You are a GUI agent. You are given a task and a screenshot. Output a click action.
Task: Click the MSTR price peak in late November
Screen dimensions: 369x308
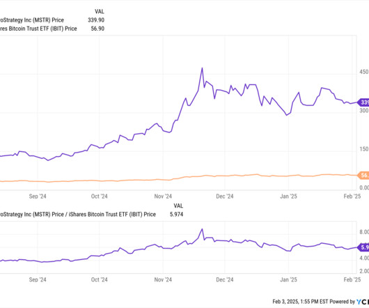click(x=202, y=68)
